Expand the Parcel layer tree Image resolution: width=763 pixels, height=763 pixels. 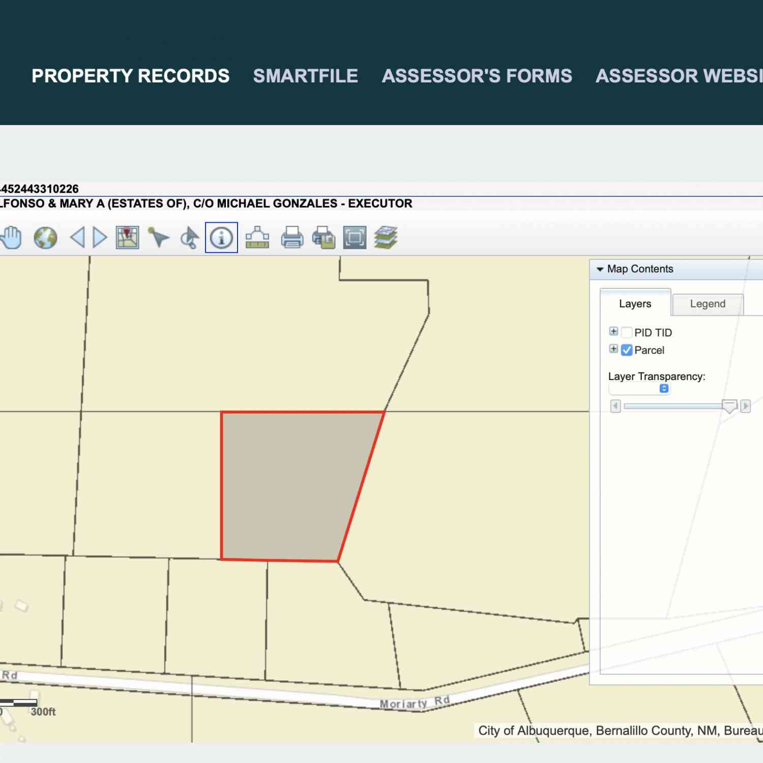click(613, 348)
